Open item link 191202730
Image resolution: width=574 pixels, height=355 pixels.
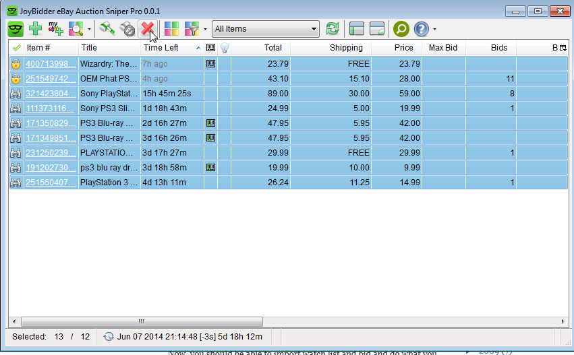point(51,168)
